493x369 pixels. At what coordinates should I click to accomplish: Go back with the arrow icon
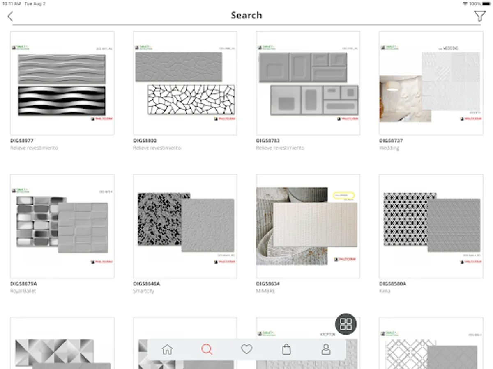pyautogui.click(x=10, y=16)
